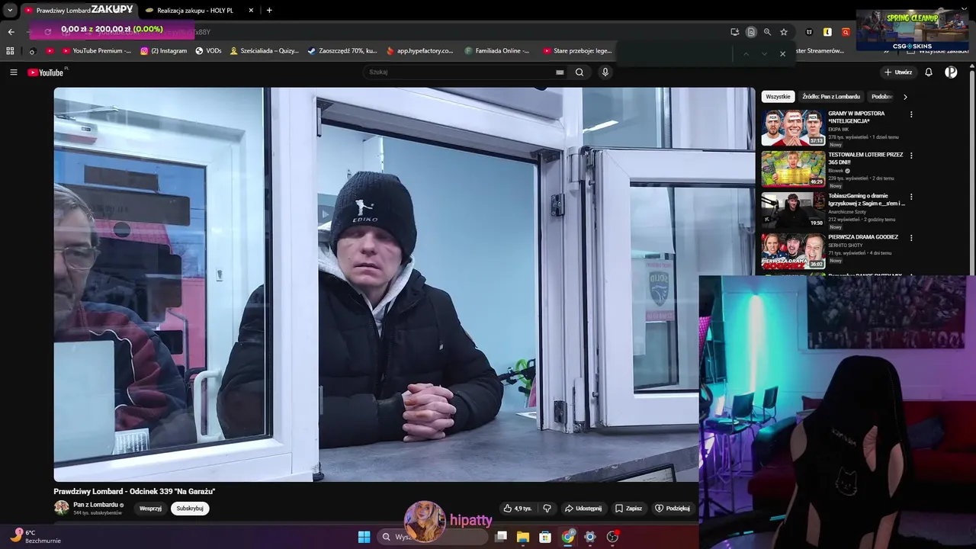Open Sześciaslada – Quizy bookmark

(264, 51)
